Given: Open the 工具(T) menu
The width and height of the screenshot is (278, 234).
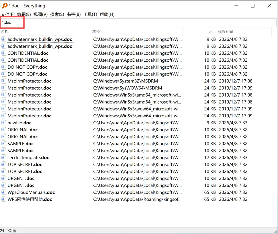Looking at the screenshot, I should [90, 14].
